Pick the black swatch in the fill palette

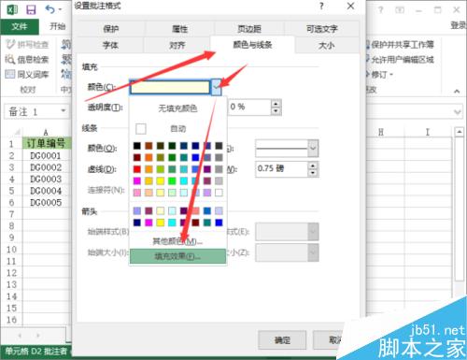click(137, 146)
